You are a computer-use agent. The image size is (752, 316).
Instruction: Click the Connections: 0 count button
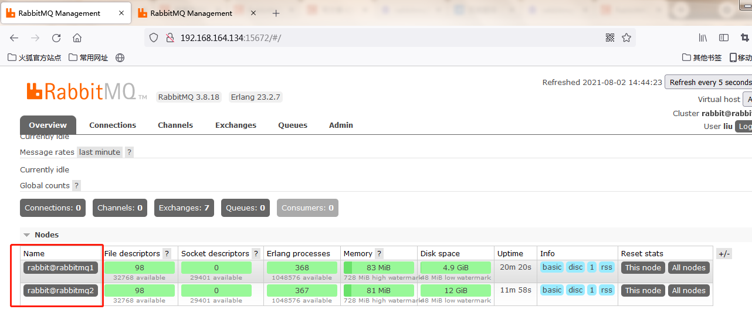(x=53, y=208)
